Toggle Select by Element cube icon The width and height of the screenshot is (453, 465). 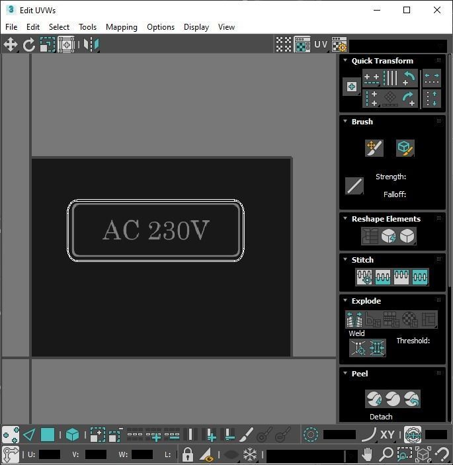(x=72, y=435)
